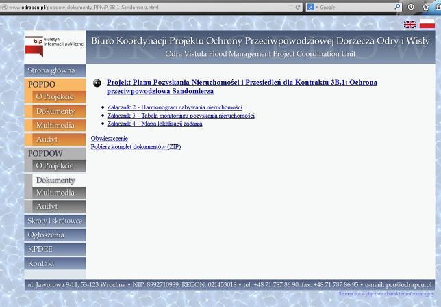Click footer note Strona ma wyłącznie charakter informacyjny
441x307 pixels.
click(x=386, y=294)
